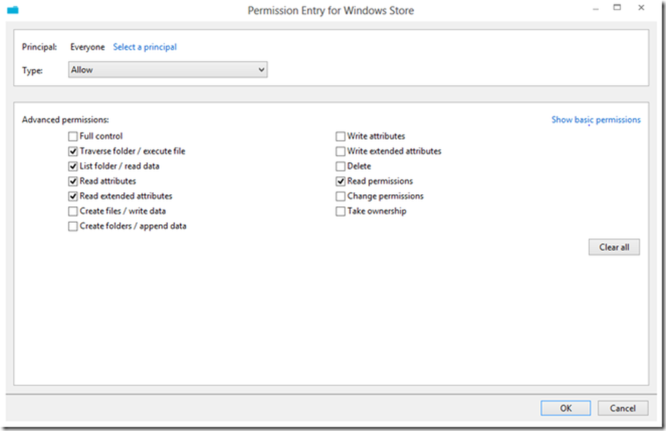Check the Delete permission box
Screen dimensions: 666x431
[x=340, y=166]
